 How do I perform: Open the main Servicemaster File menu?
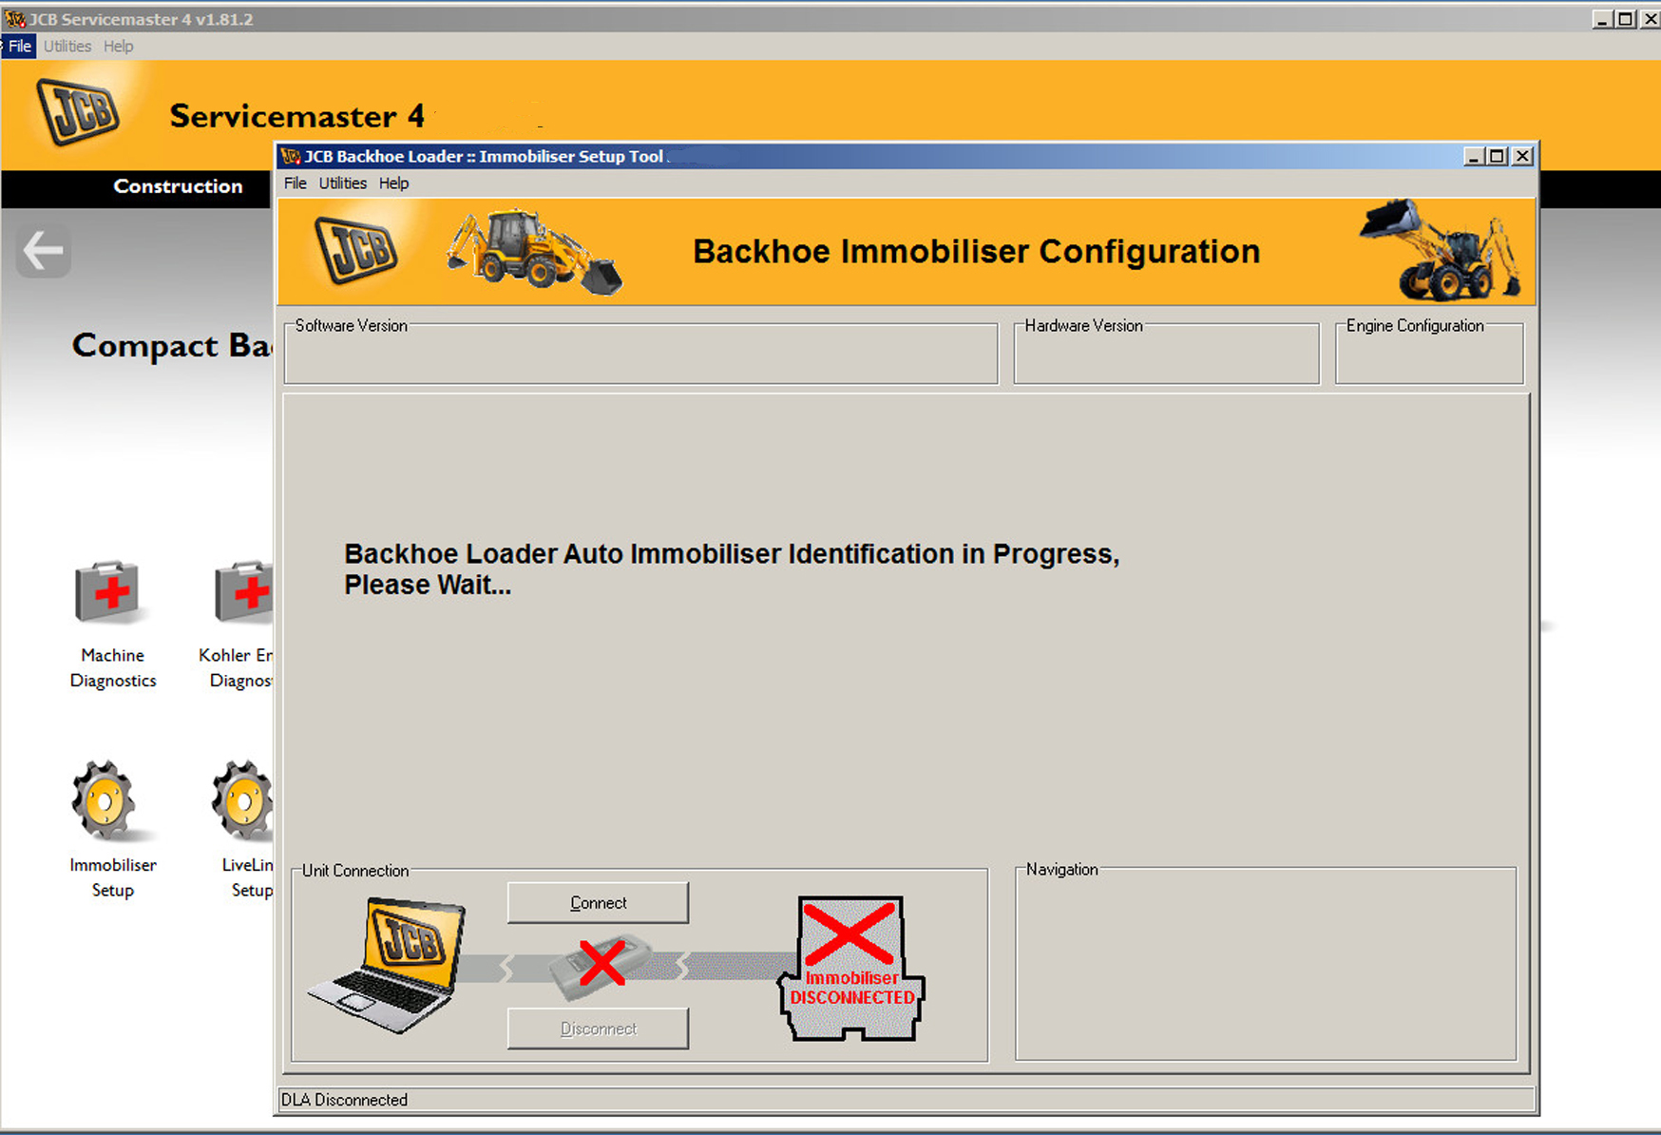click(x=20, y=47)
